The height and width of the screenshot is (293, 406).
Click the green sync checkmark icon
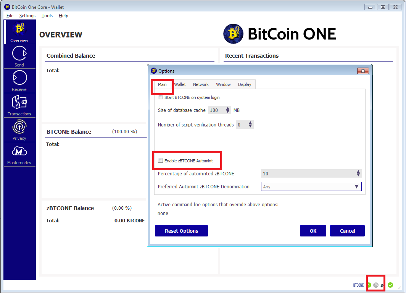coord(390,285)
